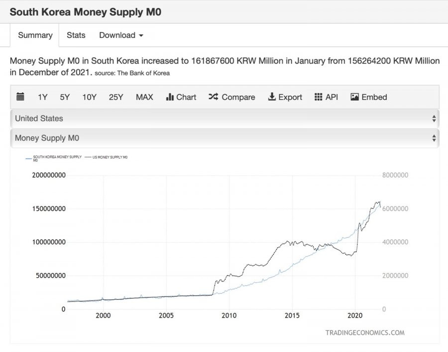Expand the Money Supply M0 indicator dropdown
The width and height of the screenshot is (448, 352).
pos(224,138)
